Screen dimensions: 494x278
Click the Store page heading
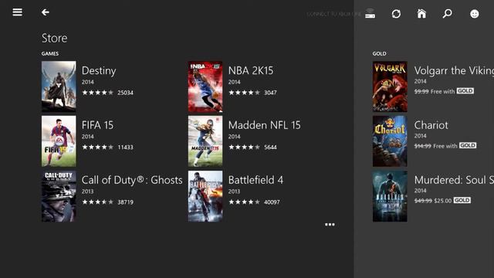pyautogui.click(x=54, y=38)
